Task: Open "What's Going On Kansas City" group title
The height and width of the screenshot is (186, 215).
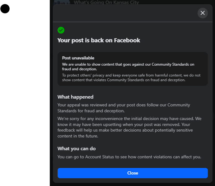Action: coord(106,2)
